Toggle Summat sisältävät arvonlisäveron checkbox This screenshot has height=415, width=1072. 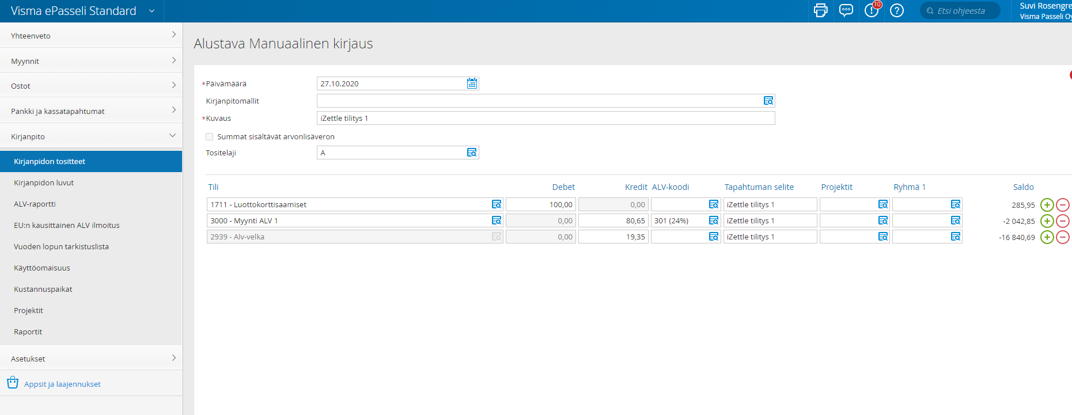tap(210, 136)
